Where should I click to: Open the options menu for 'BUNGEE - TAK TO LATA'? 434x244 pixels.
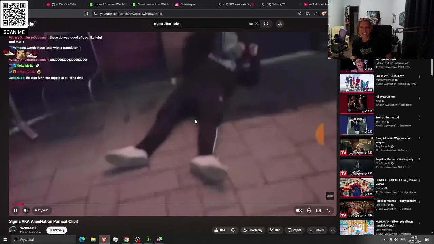coord(420,180)
